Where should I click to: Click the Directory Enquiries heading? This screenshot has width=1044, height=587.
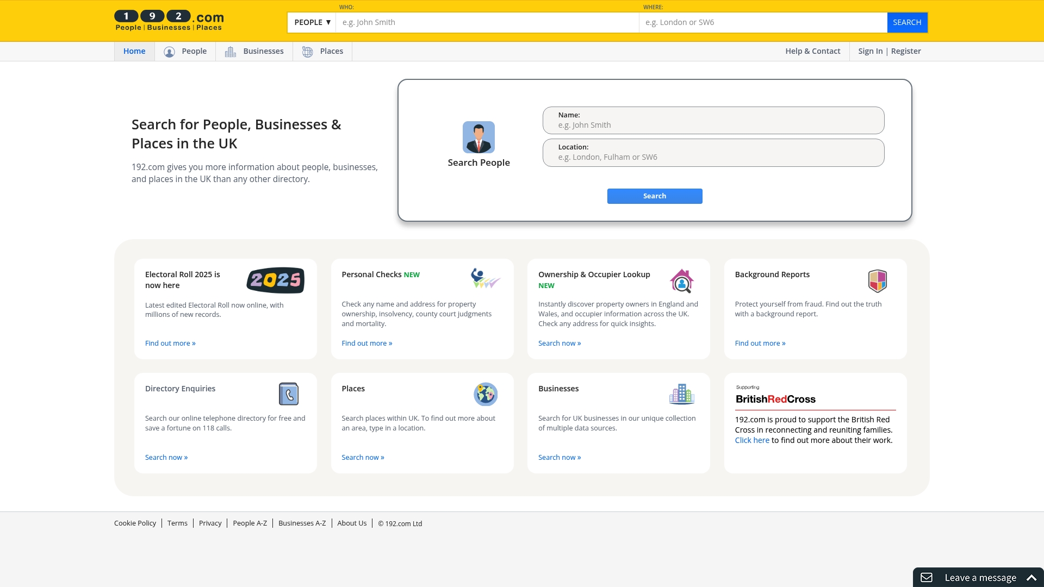[180, 389]
